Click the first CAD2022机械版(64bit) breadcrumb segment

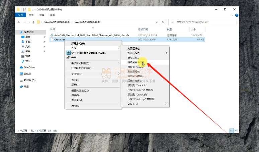pyautogui.click(x=57, y=22)
